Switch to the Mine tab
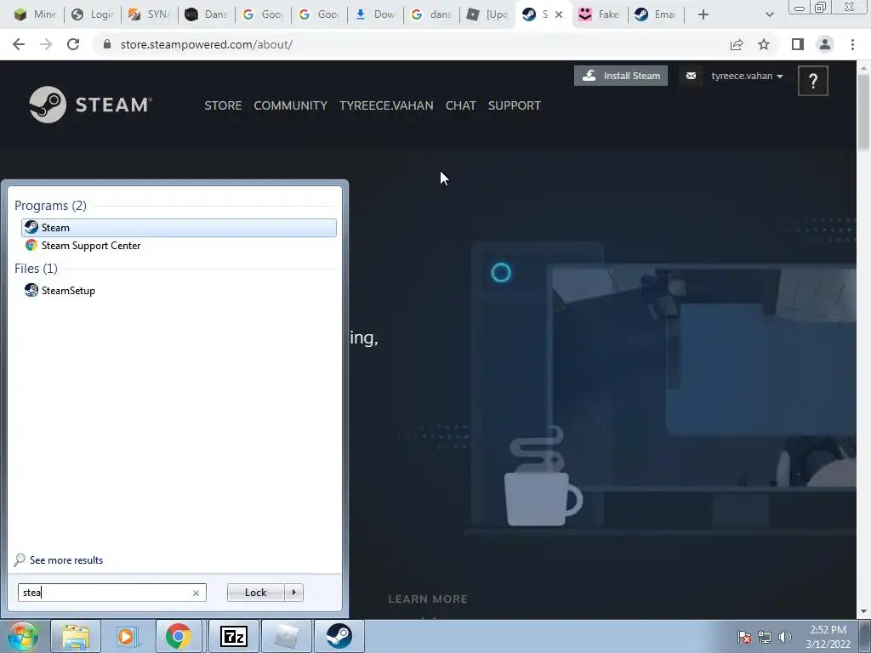The width and height of the screenshot is (871, 653). coord(34,14)
